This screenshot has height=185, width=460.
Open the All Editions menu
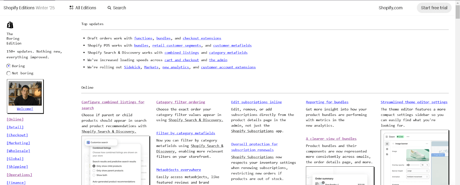[x=83, y=8]
